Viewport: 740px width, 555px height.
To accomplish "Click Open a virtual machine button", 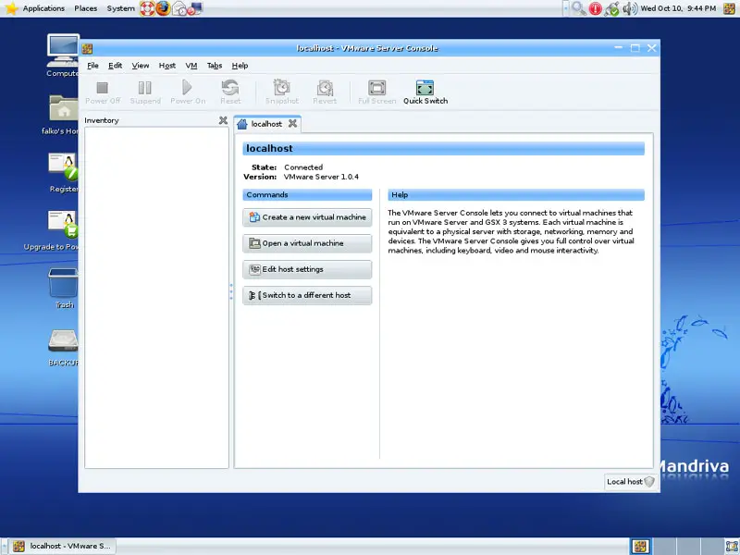I will (307, 243).
